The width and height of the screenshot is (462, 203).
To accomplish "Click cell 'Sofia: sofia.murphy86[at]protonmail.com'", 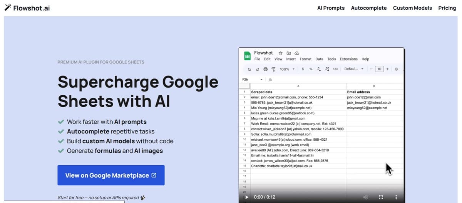I will 298,134.
